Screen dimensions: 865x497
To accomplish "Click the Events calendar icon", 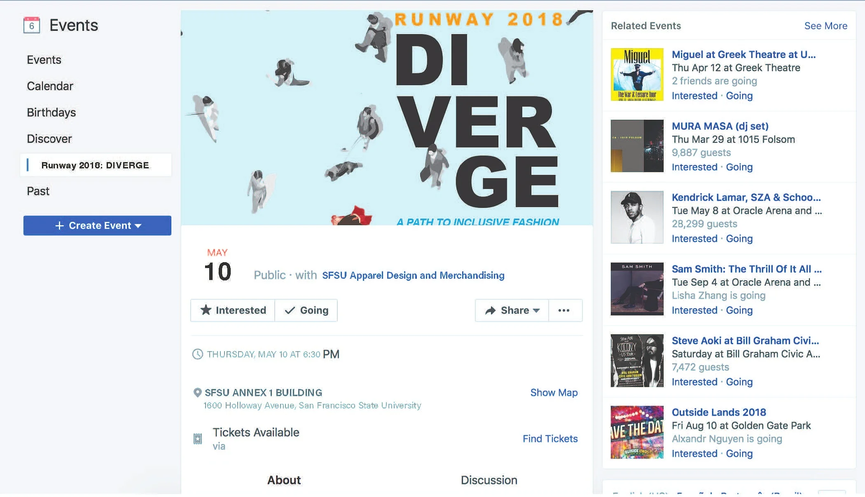I will 32,25.
